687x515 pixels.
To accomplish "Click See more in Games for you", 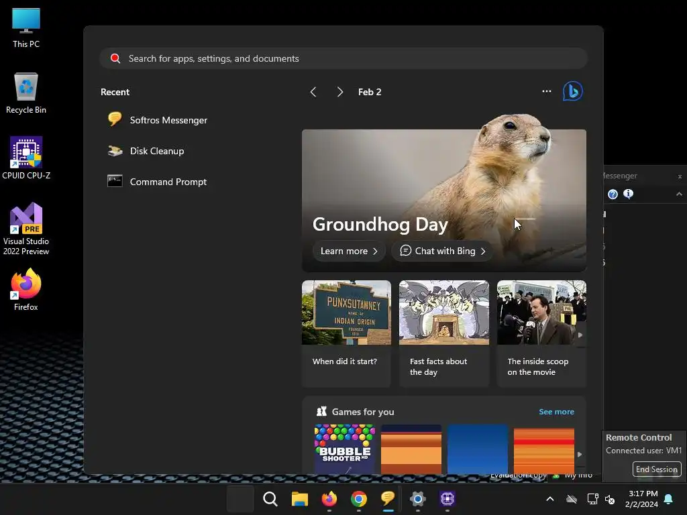I will [556, 412].
